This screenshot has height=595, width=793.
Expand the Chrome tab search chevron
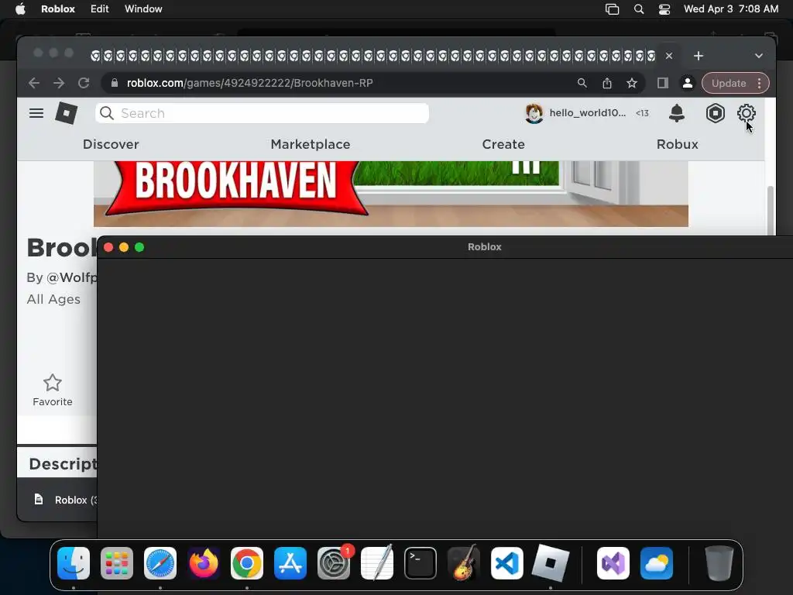(x=759, y=56)
